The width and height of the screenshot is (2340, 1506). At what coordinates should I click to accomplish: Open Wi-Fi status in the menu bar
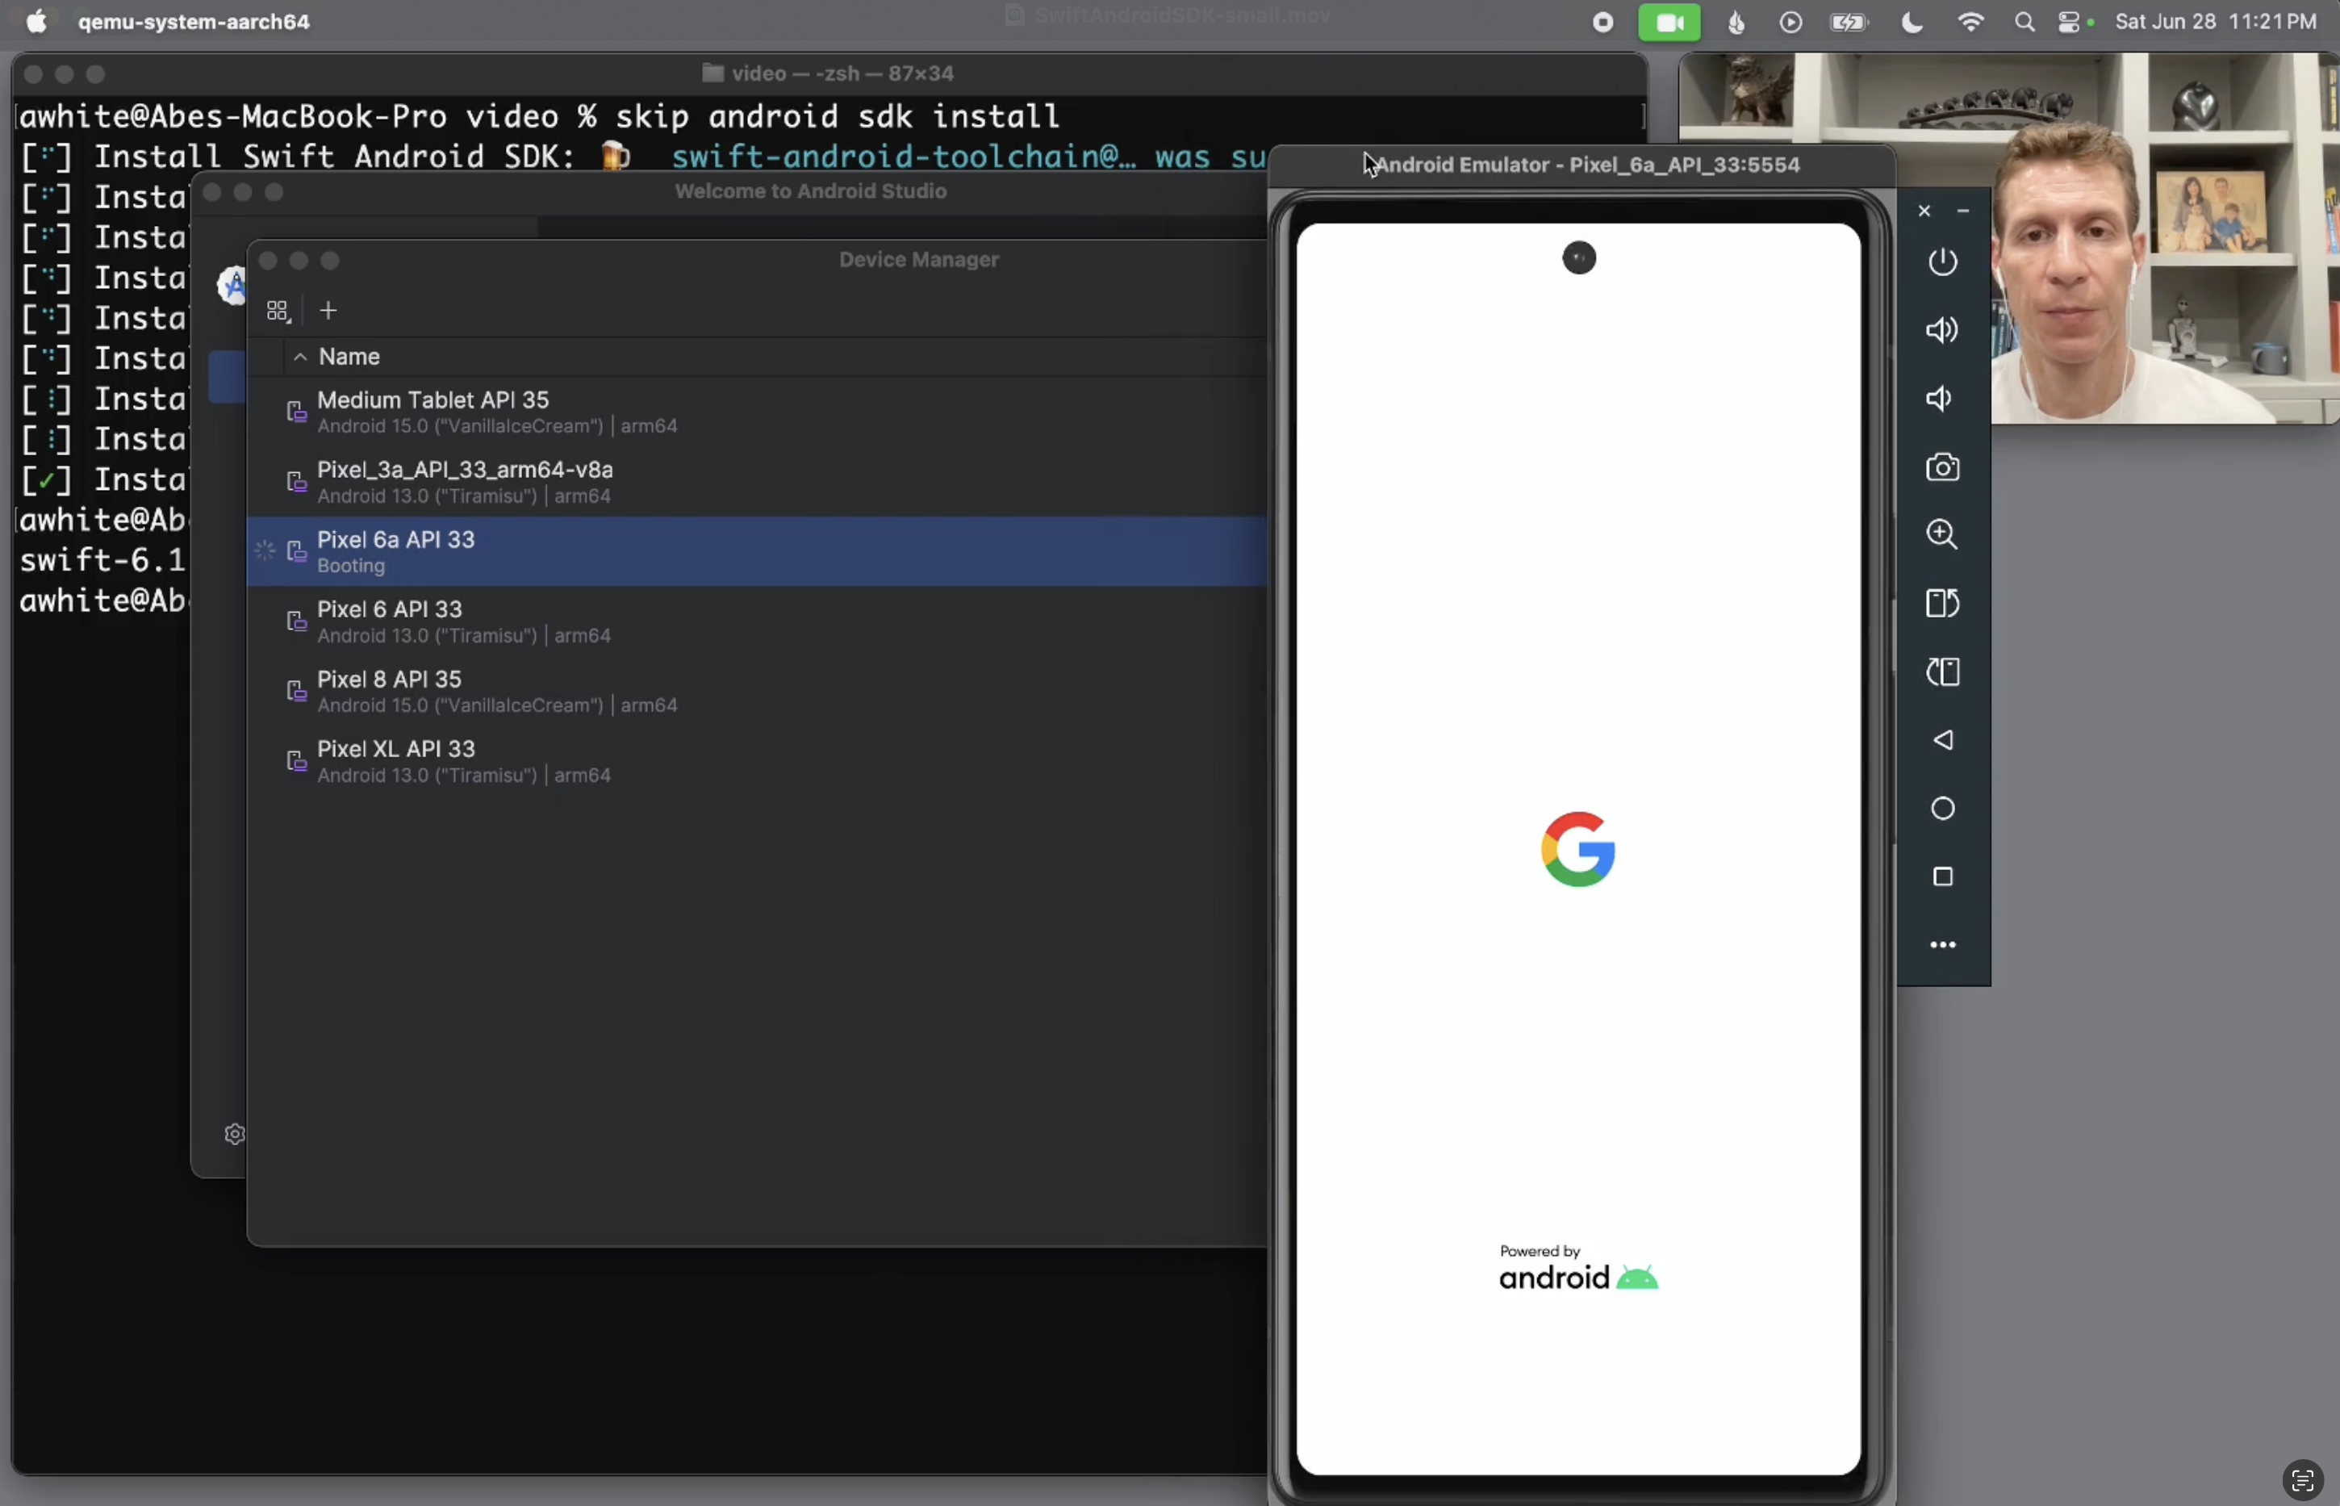point(1971,23)
